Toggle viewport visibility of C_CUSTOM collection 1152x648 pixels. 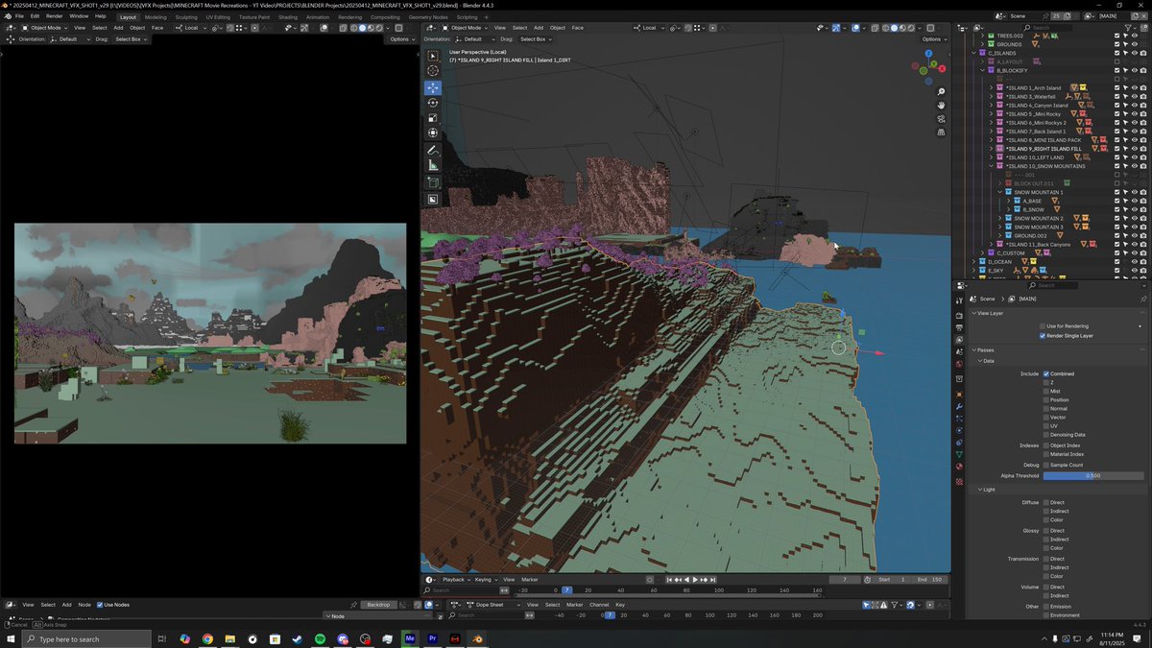tap(1134, 253)
